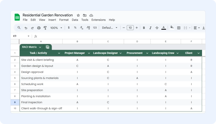
Task: Click the move to folder icon
Action: click(x=85, y=15)
